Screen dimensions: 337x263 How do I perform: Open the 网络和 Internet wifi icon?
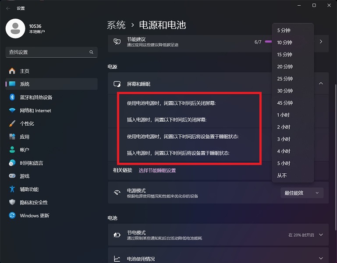(12, 110)
